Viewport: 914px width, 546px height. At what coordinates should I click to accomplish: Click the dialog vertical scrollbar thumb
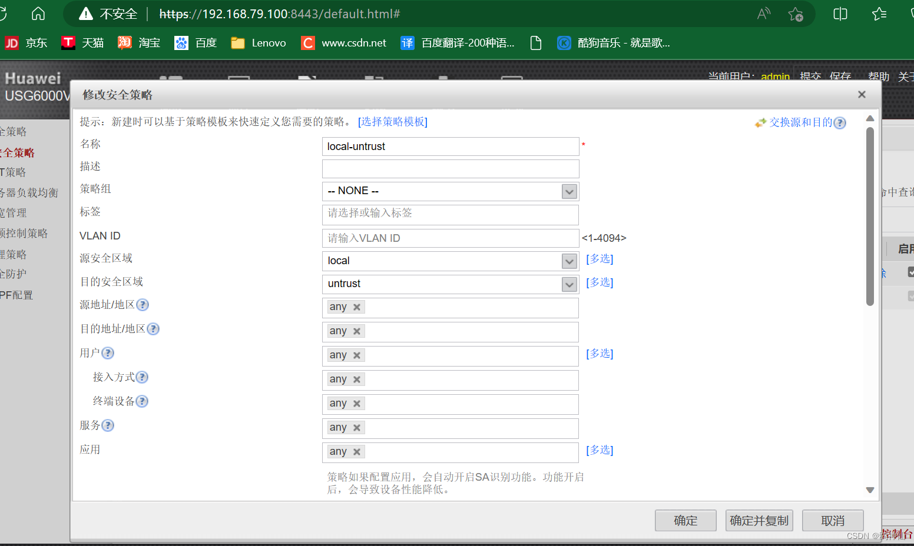click(870, 217)
